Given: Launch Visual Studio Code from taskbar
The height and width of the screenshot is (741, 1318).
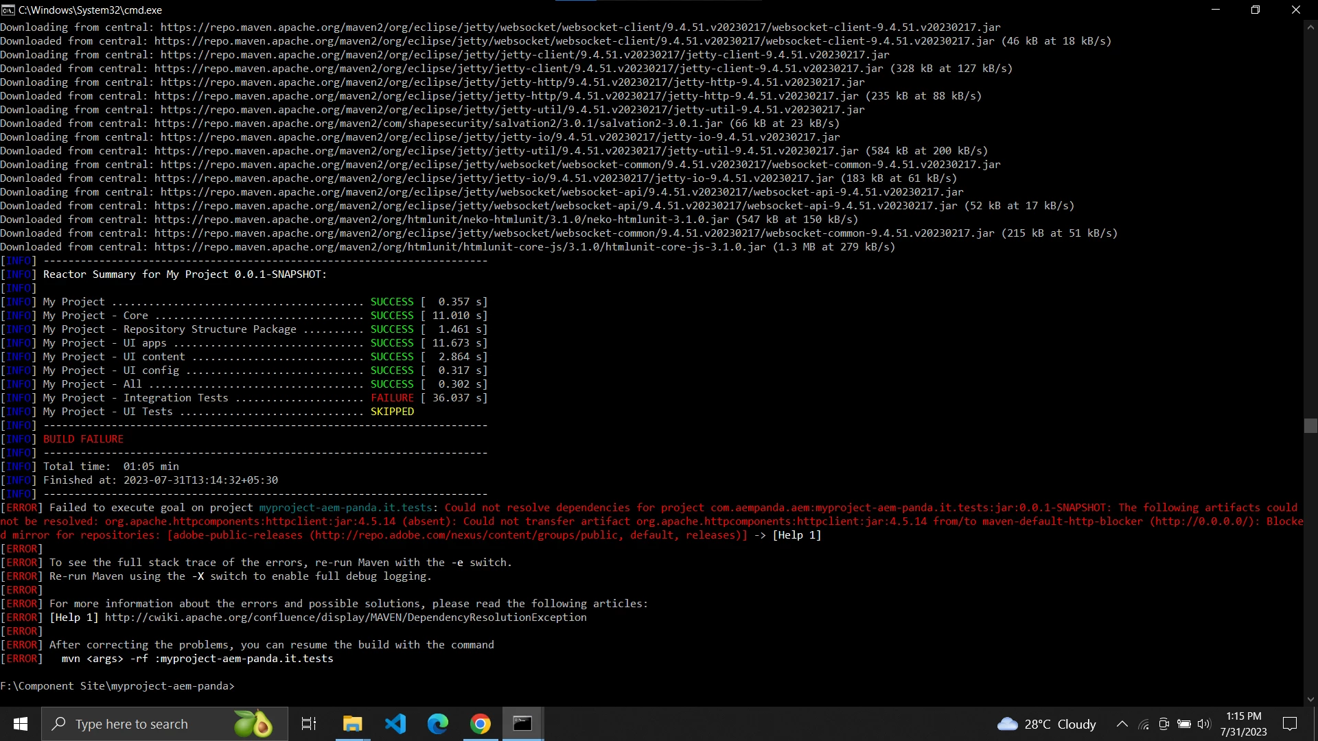Looking at the screenshot, I should [x=395, y=724].
